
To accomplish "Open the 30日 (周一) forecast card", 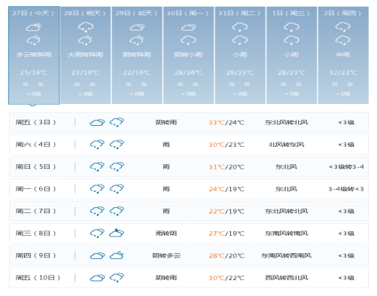I will pyautogui.click(x=188, y=55).
